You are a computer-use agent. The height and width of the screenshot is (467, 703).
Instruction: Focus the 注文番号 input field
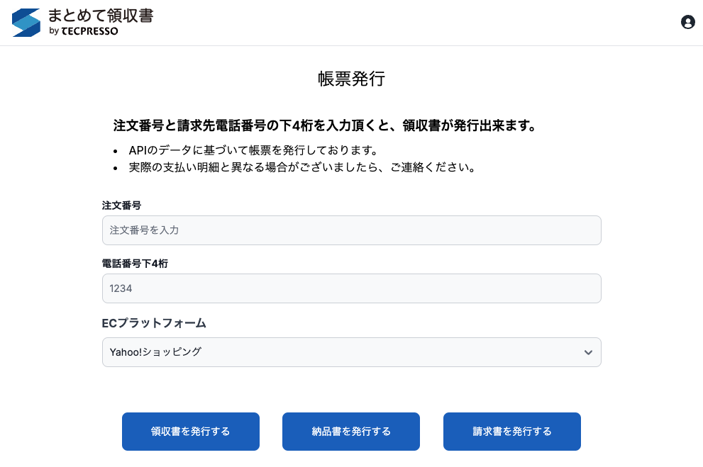point(351,230)
